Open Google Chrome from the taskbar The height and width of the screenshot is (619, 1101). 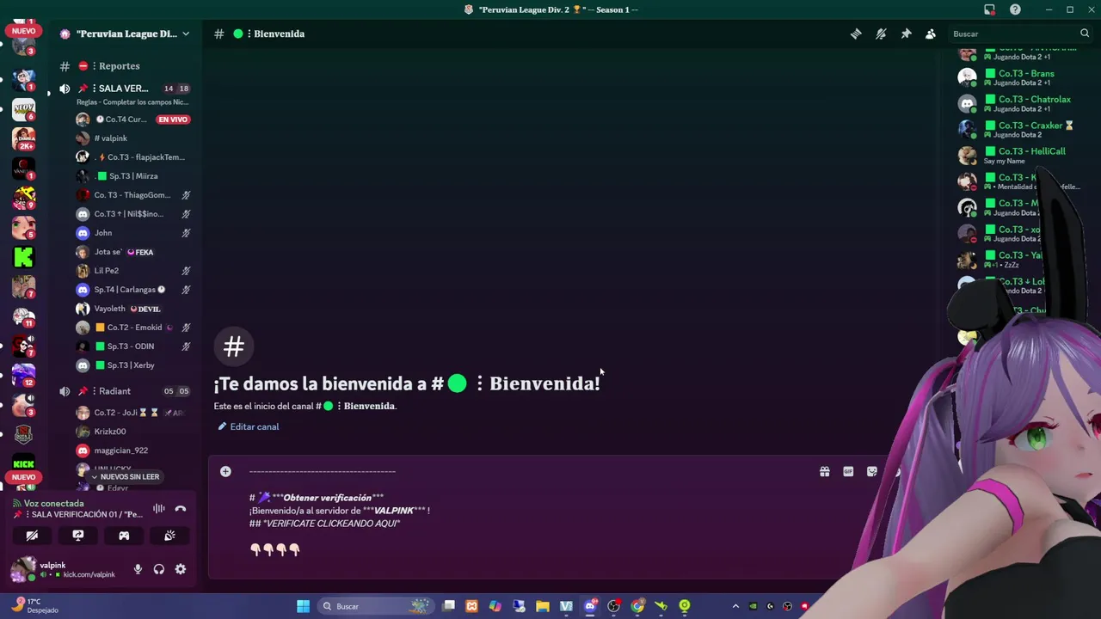[637, 606]
